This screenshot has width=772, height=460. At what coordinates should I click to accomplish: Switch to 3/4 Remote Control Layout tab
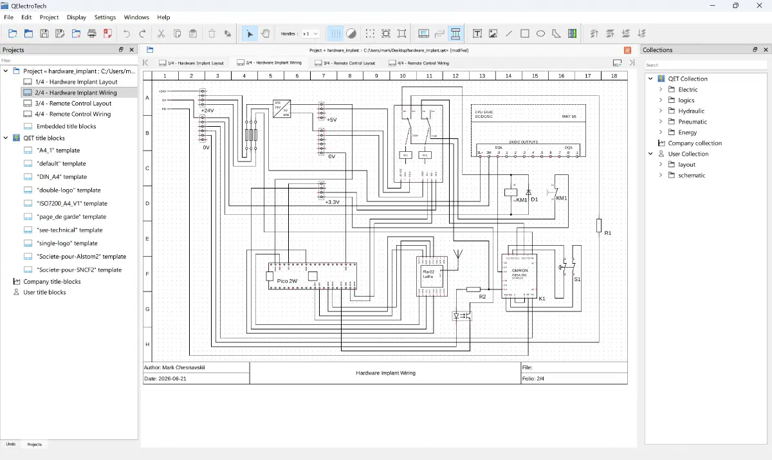(344, 63)
